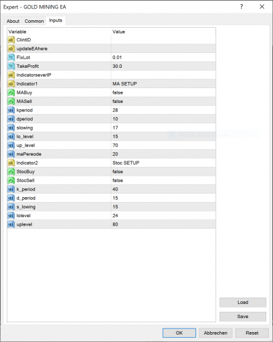The width and height of the screenshot is (273, 342).
Task: Click the integer icon next to kperiod
Action: point(11,110)
